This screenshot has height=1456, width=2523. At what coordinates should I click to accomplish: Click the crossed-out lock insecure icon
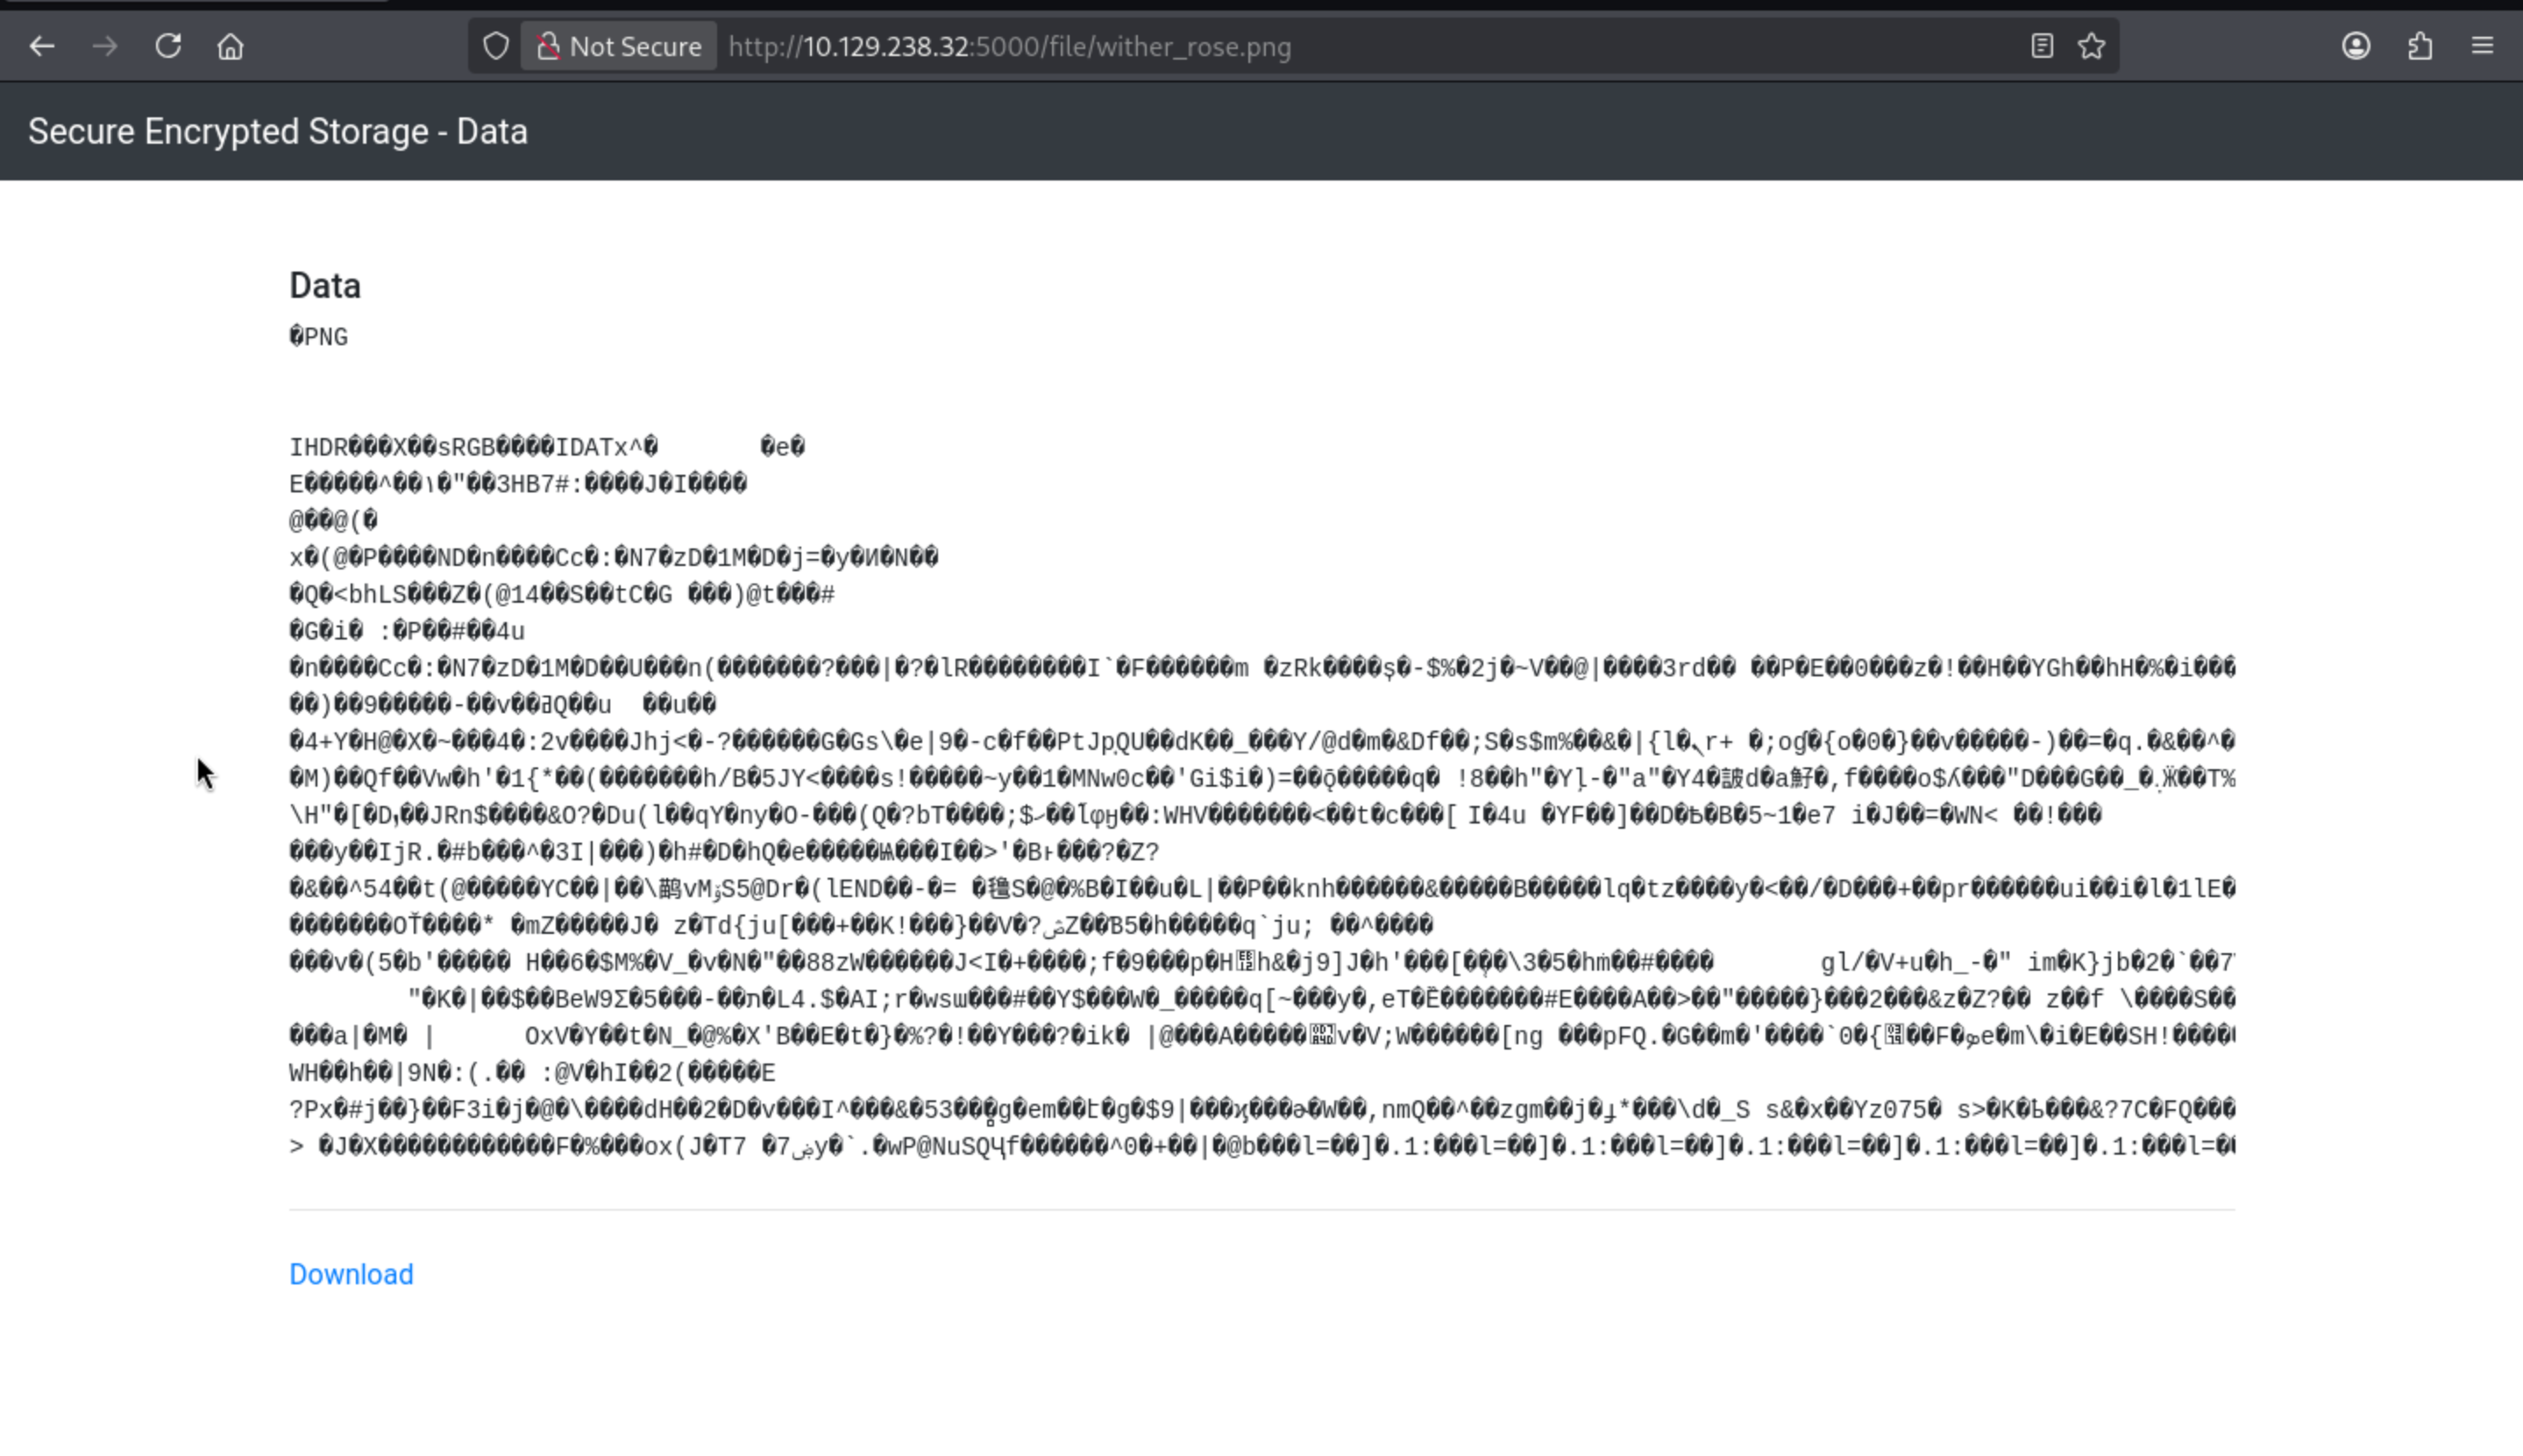click(548, 46)
